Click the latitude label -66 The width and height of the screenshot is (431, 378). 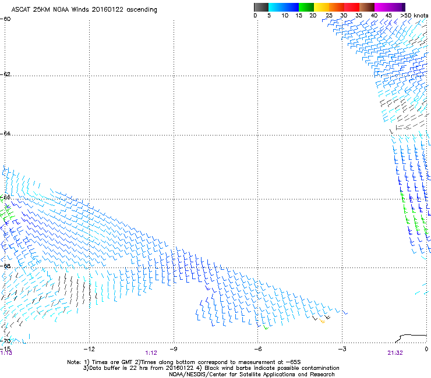pos(5,197)
